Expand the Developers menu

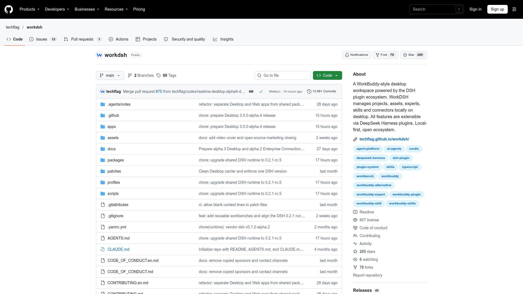[x=57, y=9]
